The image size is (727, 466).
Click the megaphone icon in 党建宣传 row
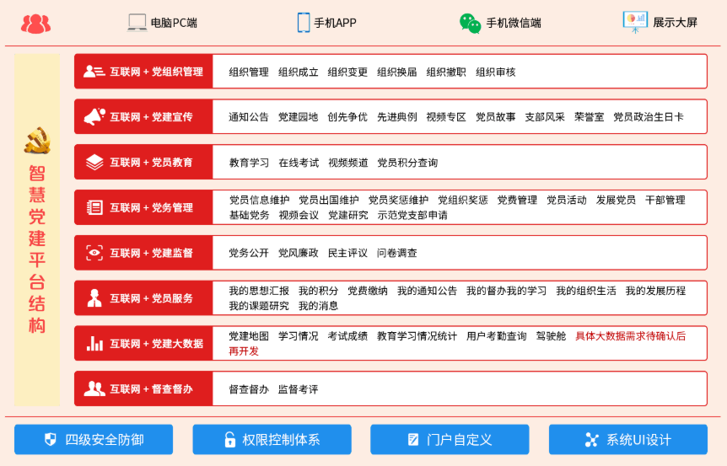point(94,117)
